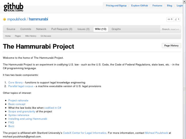Viewport: 186px width, 139px height.
Task: Open the Commits tab
Action: click(x=26, y=29)
